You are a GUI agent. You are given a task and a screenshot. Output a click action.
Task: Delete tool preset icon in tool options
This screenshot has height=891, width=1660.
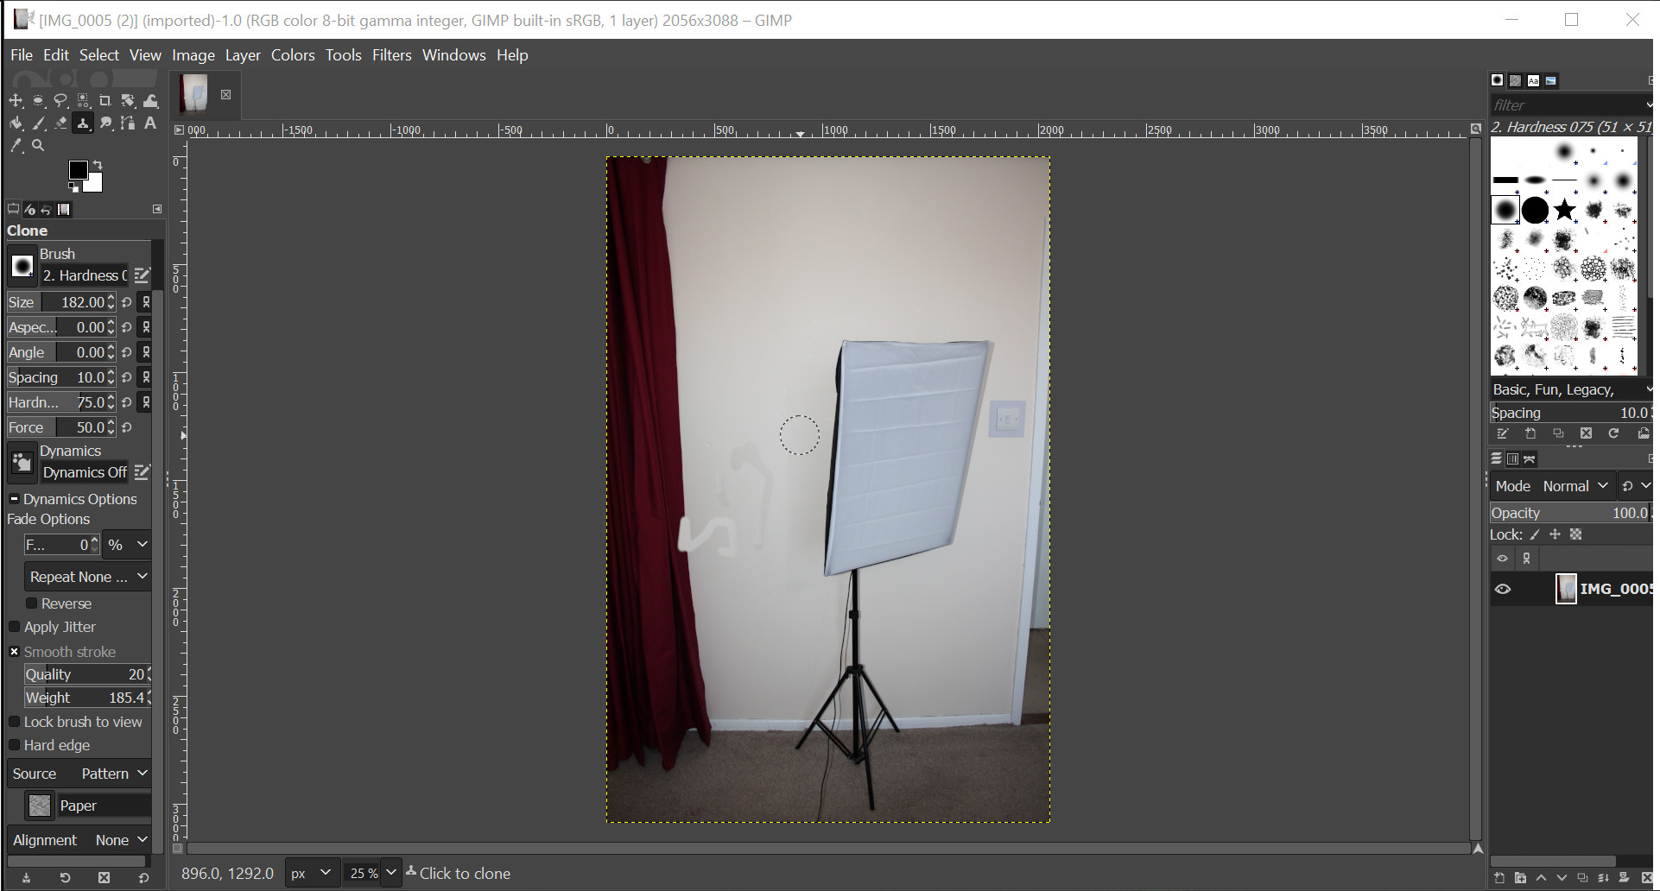(x=104, y=878)
